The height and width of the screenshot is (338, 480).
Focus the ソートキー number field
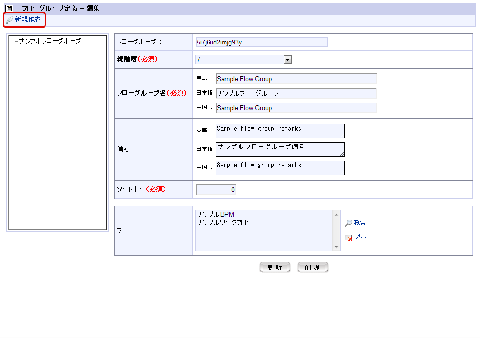click(x=216, y=190)
